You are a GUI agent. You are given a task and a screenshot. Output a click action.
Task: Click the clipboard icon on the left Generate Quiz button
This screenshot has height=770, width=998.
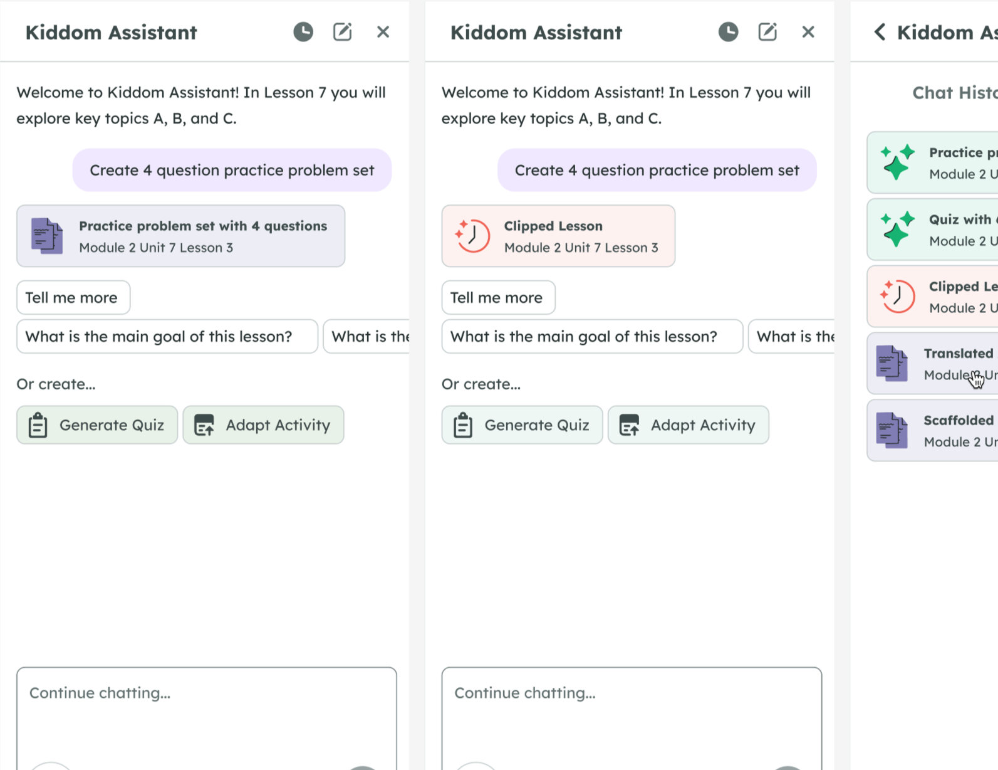click(38, 425)
